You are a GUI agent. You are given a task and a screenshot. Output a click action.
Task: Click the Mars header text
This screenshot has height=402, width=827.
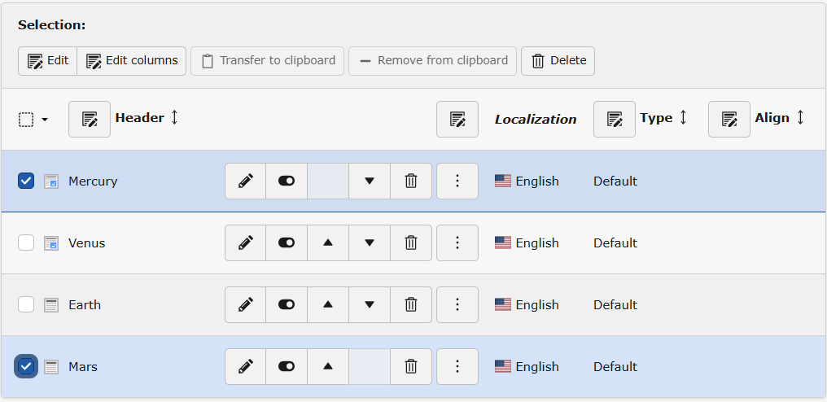(83, 367)
